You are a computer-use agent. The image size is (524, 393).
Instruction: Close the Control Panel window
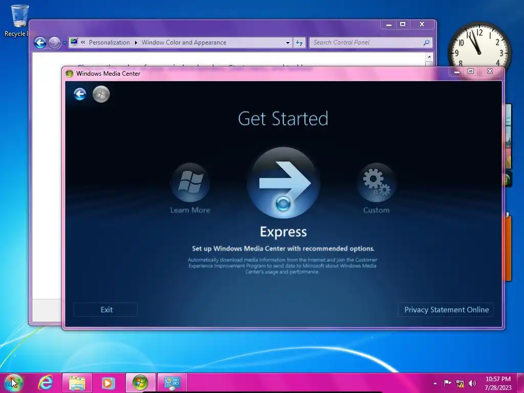422,25
